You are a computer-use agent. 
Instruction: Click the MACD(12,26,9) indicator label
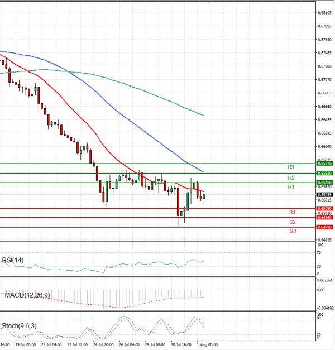[27, 295]
